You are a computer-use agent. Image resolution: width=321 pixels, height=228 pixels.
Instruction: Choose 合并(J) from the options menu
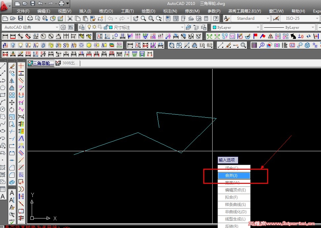[234, 175]
